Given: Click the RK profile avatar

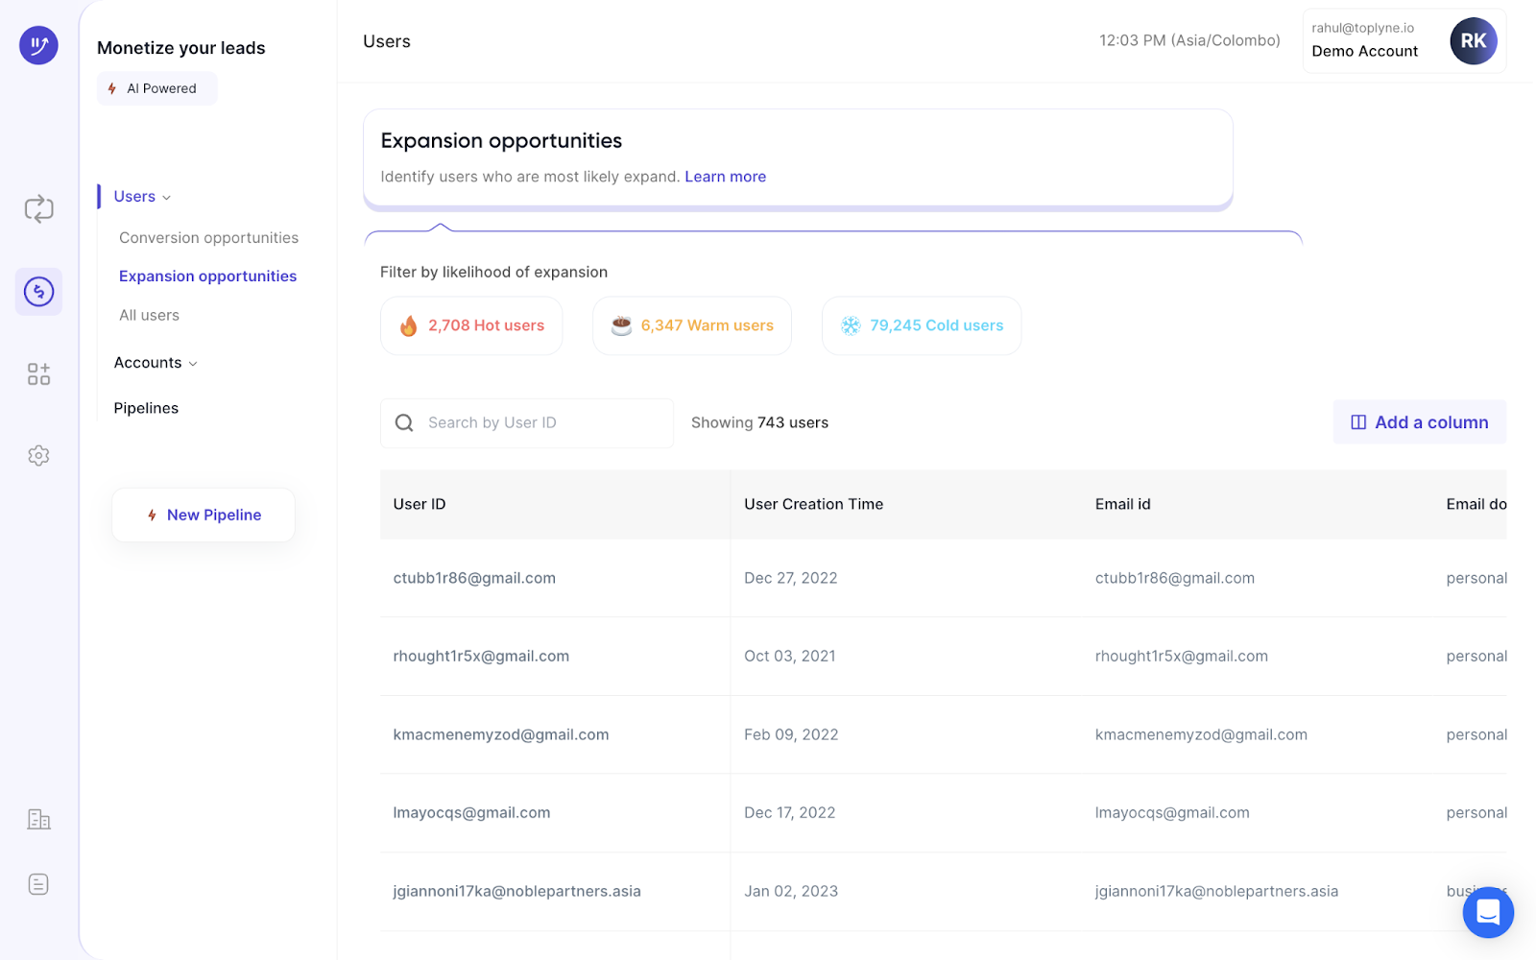Looking at the screenshot, I should (1473, 41).
